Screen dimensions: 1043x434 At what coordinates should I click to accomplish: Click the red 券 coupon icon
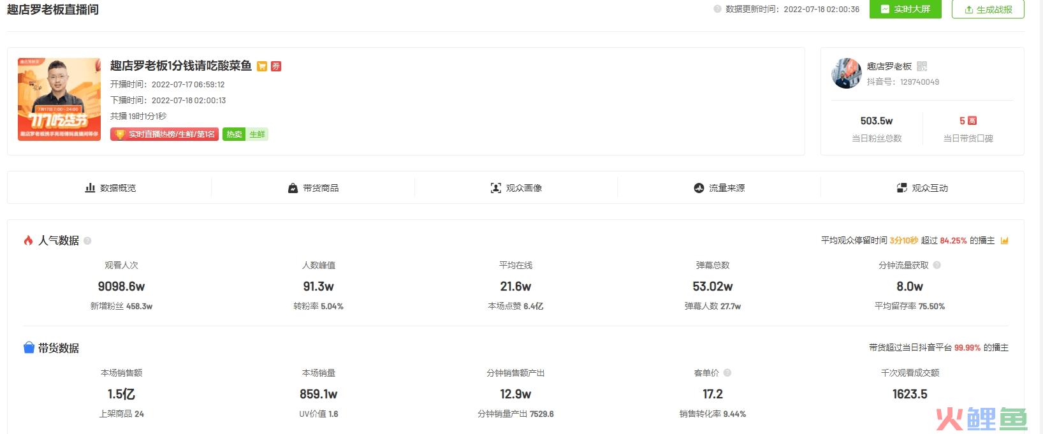[276, 66]
